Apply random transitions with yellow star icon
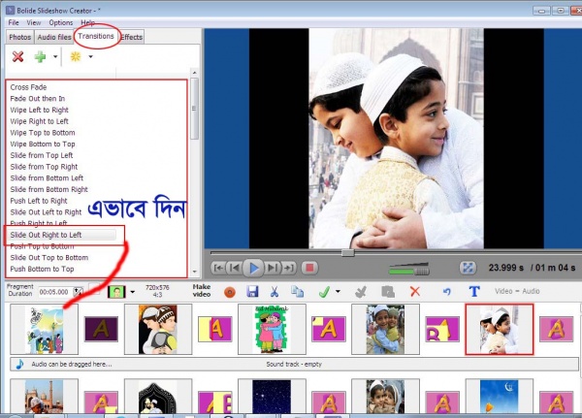This screenshot has width=582, height=418. (76, 56)
